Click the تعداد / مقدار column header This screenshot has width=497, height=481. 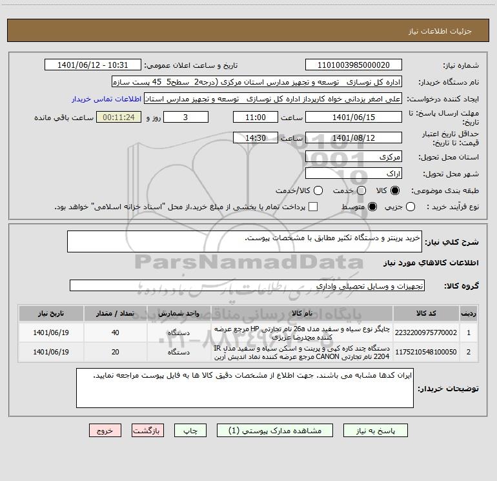(x=116, y=313)
